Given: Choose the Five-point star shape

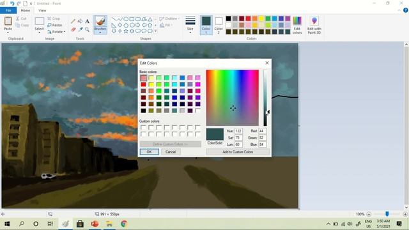Looking at the screenshot, I should tap(126, 31).
